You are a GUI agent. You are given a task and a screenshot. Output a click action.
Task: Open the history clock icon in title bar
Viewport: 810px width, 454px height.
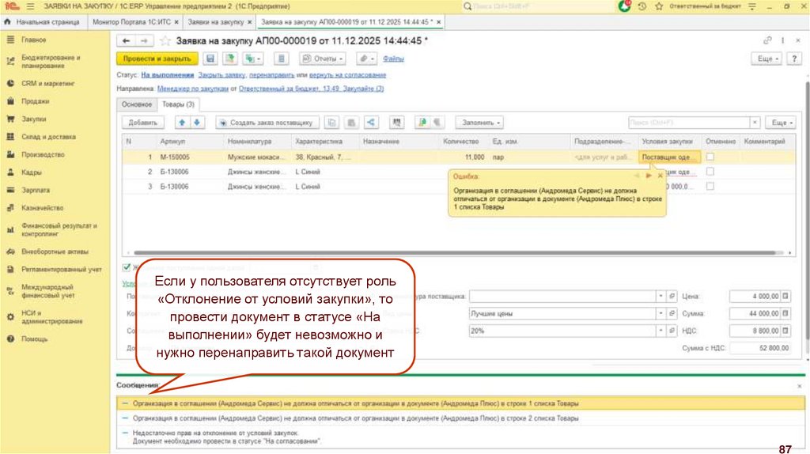[642, 6]
